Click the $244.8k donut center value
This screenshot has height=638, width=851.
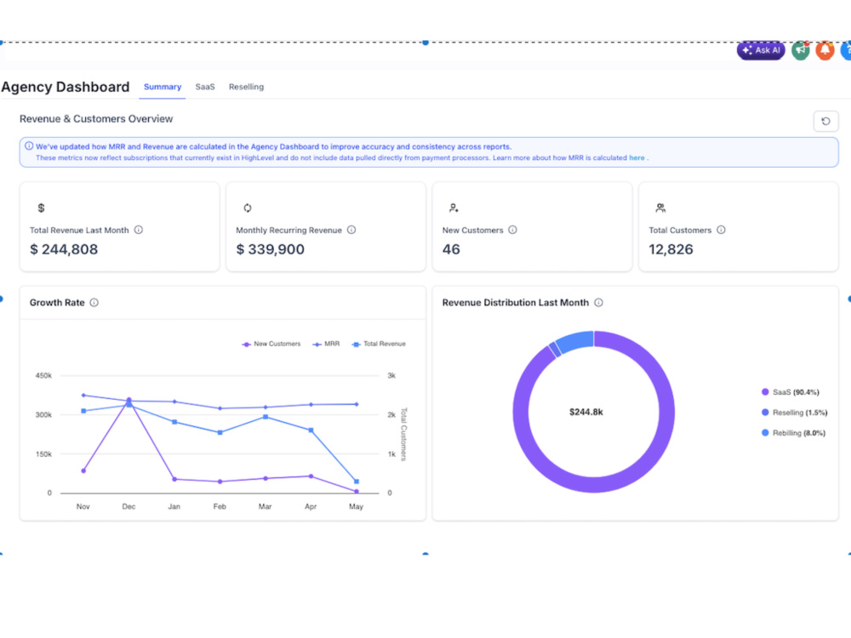point(586,413)
